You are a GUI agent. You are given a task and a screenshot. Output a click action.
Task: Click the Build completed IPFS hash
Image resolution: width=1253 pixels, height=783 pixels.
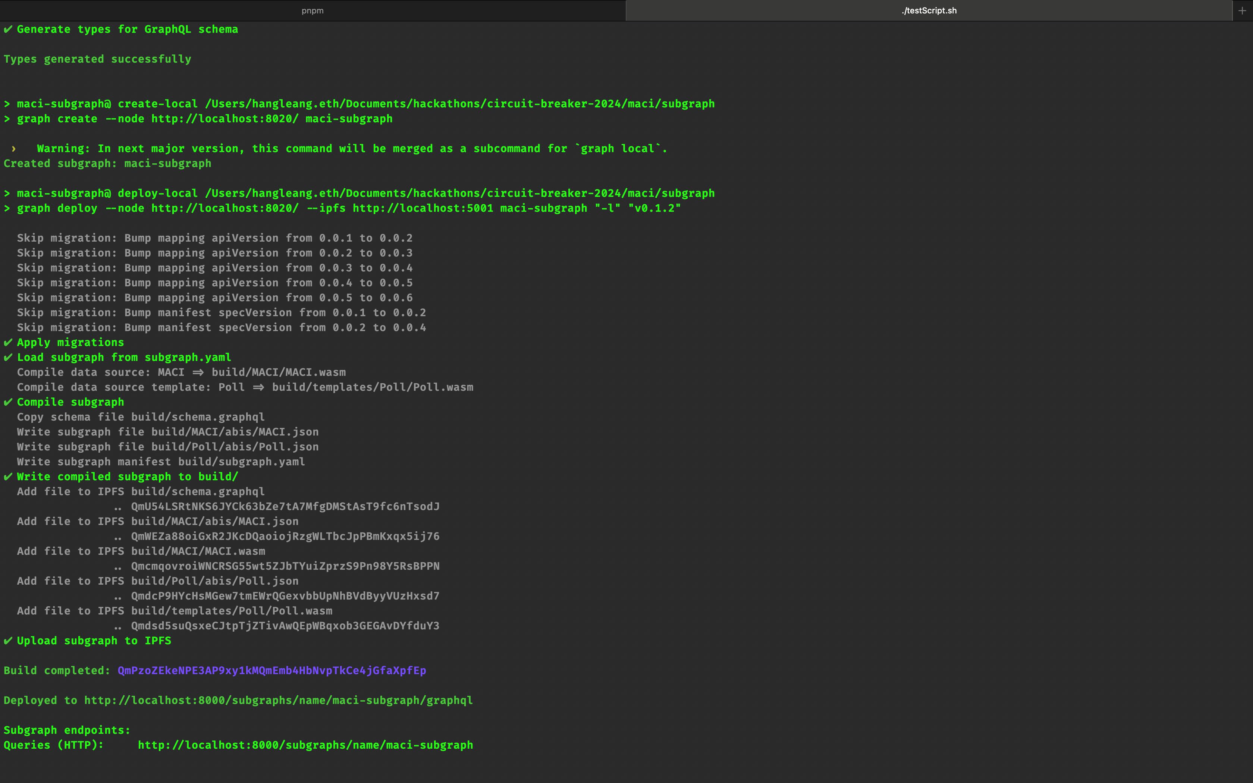[x=272, y=670]
